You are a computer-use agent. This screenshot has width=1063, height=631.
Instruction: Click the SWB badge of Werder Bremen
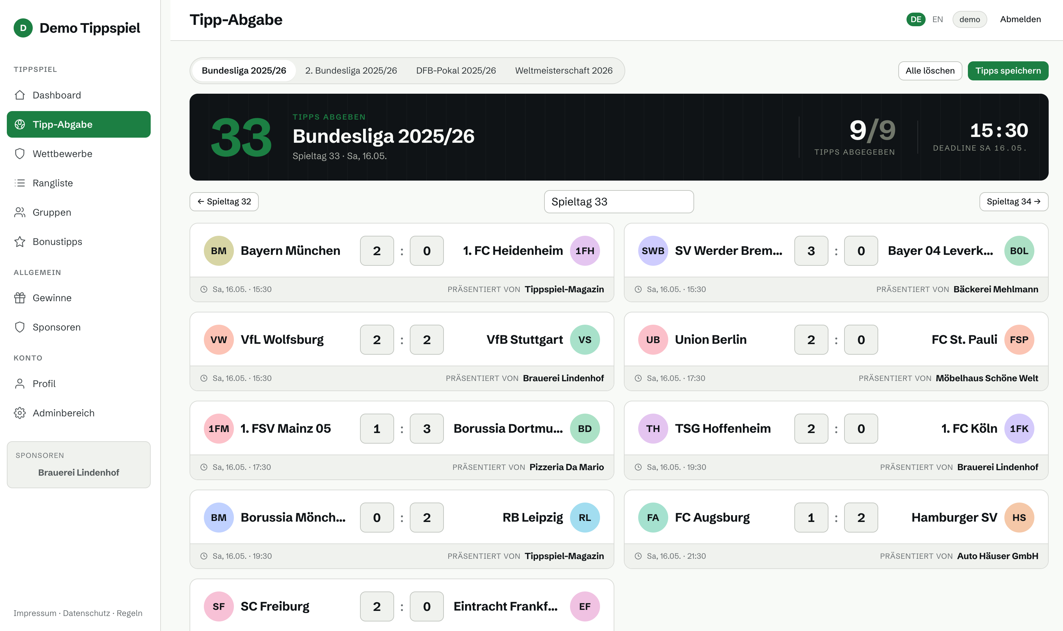click(x=653, y=251)
